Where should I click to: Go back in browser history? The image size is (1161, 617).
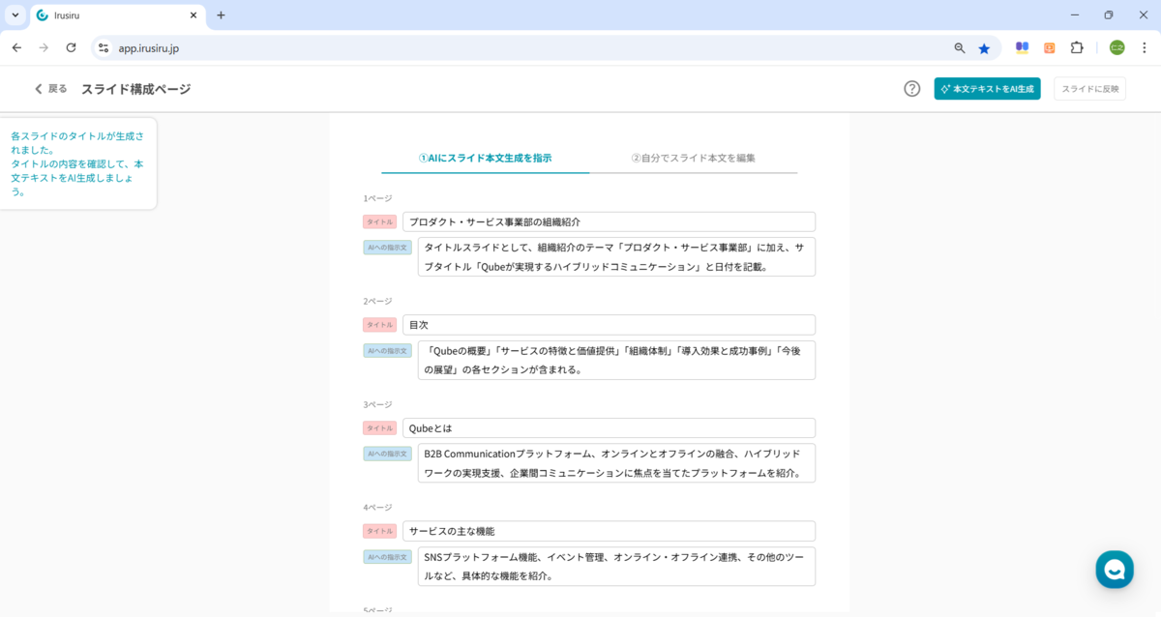16,47
